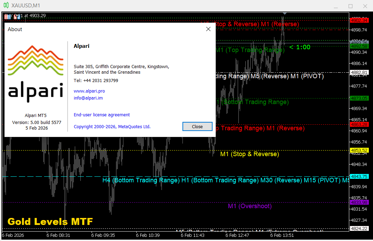This screenshot has height=241, width=373.
Task: Click the yellow 4853.52 price label
Action: click(x=359, y=151)
